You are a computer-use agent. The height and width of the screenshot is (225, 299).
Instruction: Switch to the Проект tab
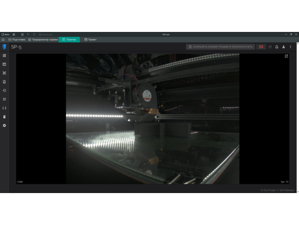coord(90,40)
